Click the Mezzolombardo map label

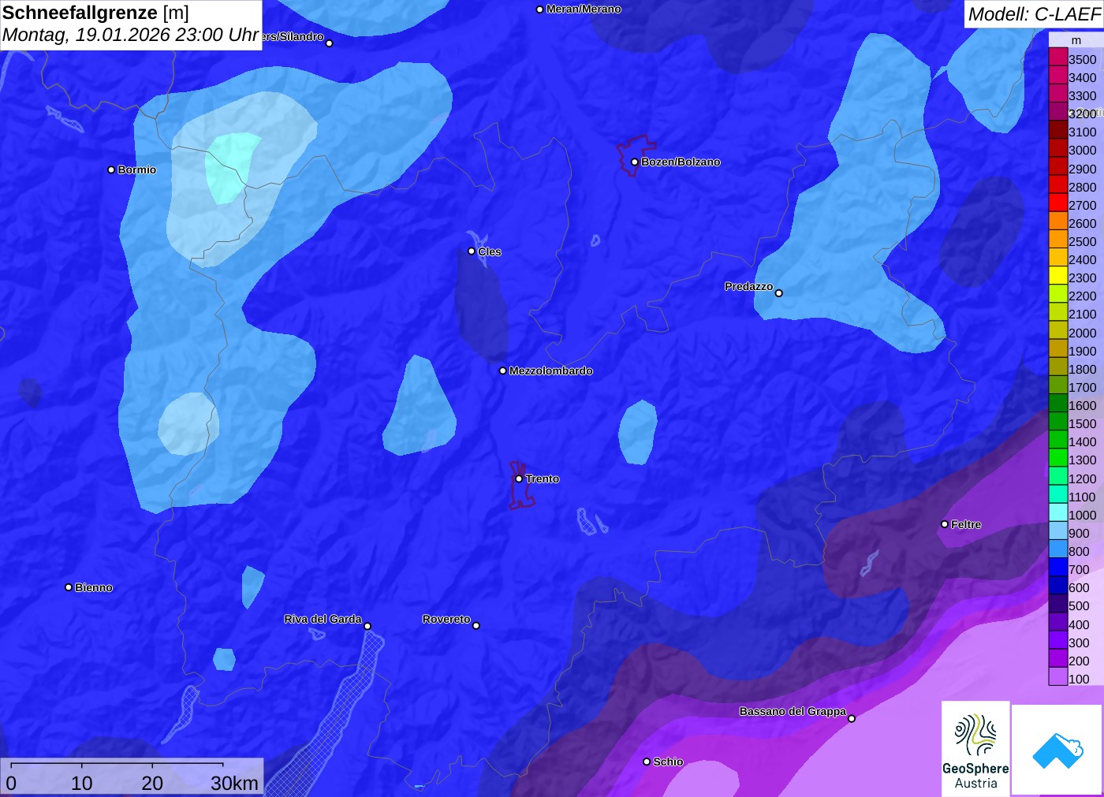pyautogui.click(x=550, y=371)
